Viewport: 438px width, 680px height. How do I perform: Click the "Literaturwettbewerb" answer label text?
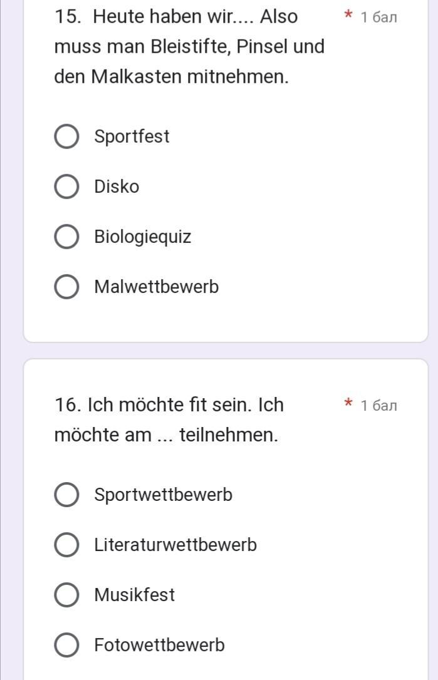coord(175,545)
